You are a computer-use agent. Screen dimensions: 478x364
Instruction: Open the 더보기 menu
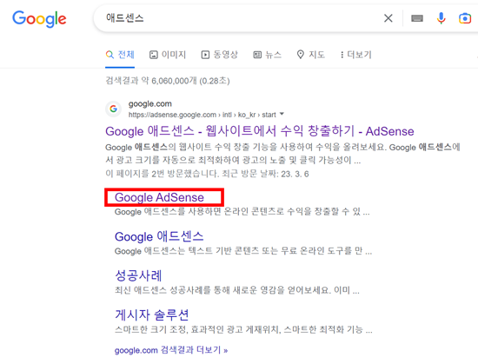[356, 55]
